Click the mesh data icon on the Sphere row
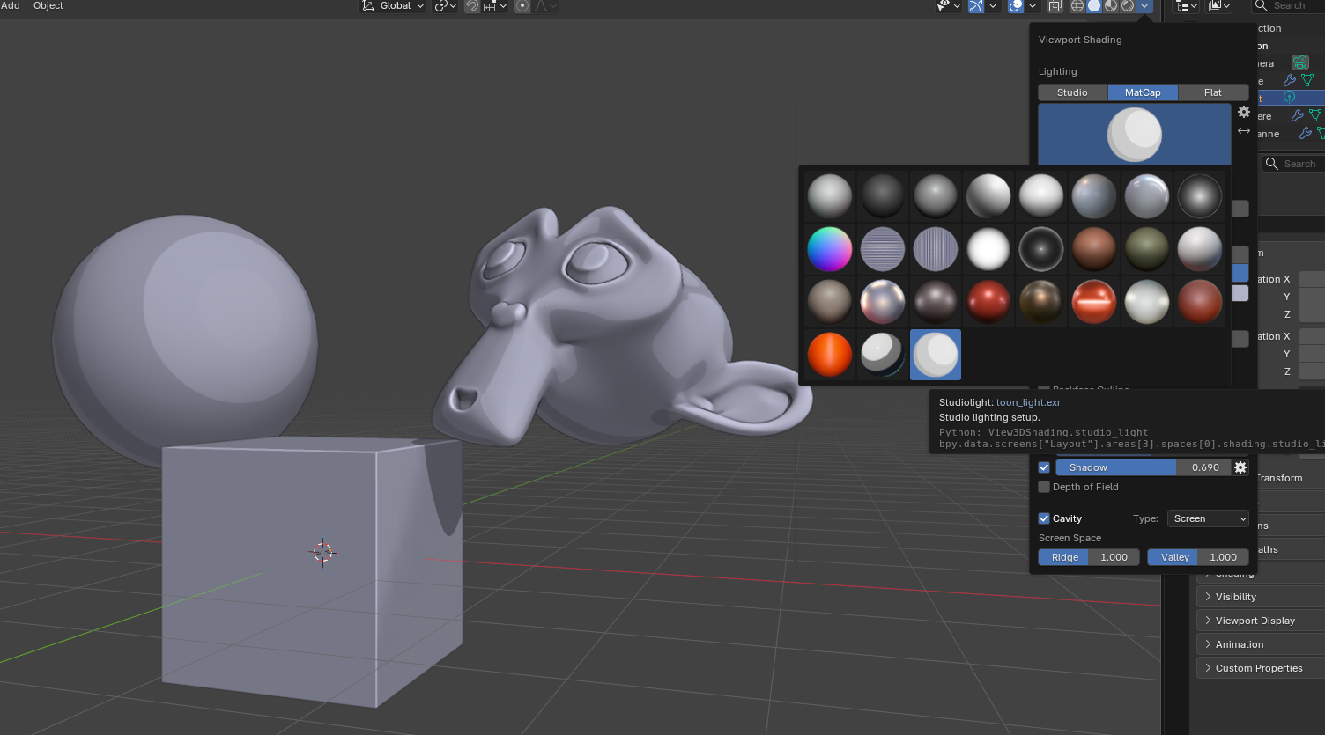Image resolution: width=1325 pixels, height=735 pixels. click(1315, 115)
